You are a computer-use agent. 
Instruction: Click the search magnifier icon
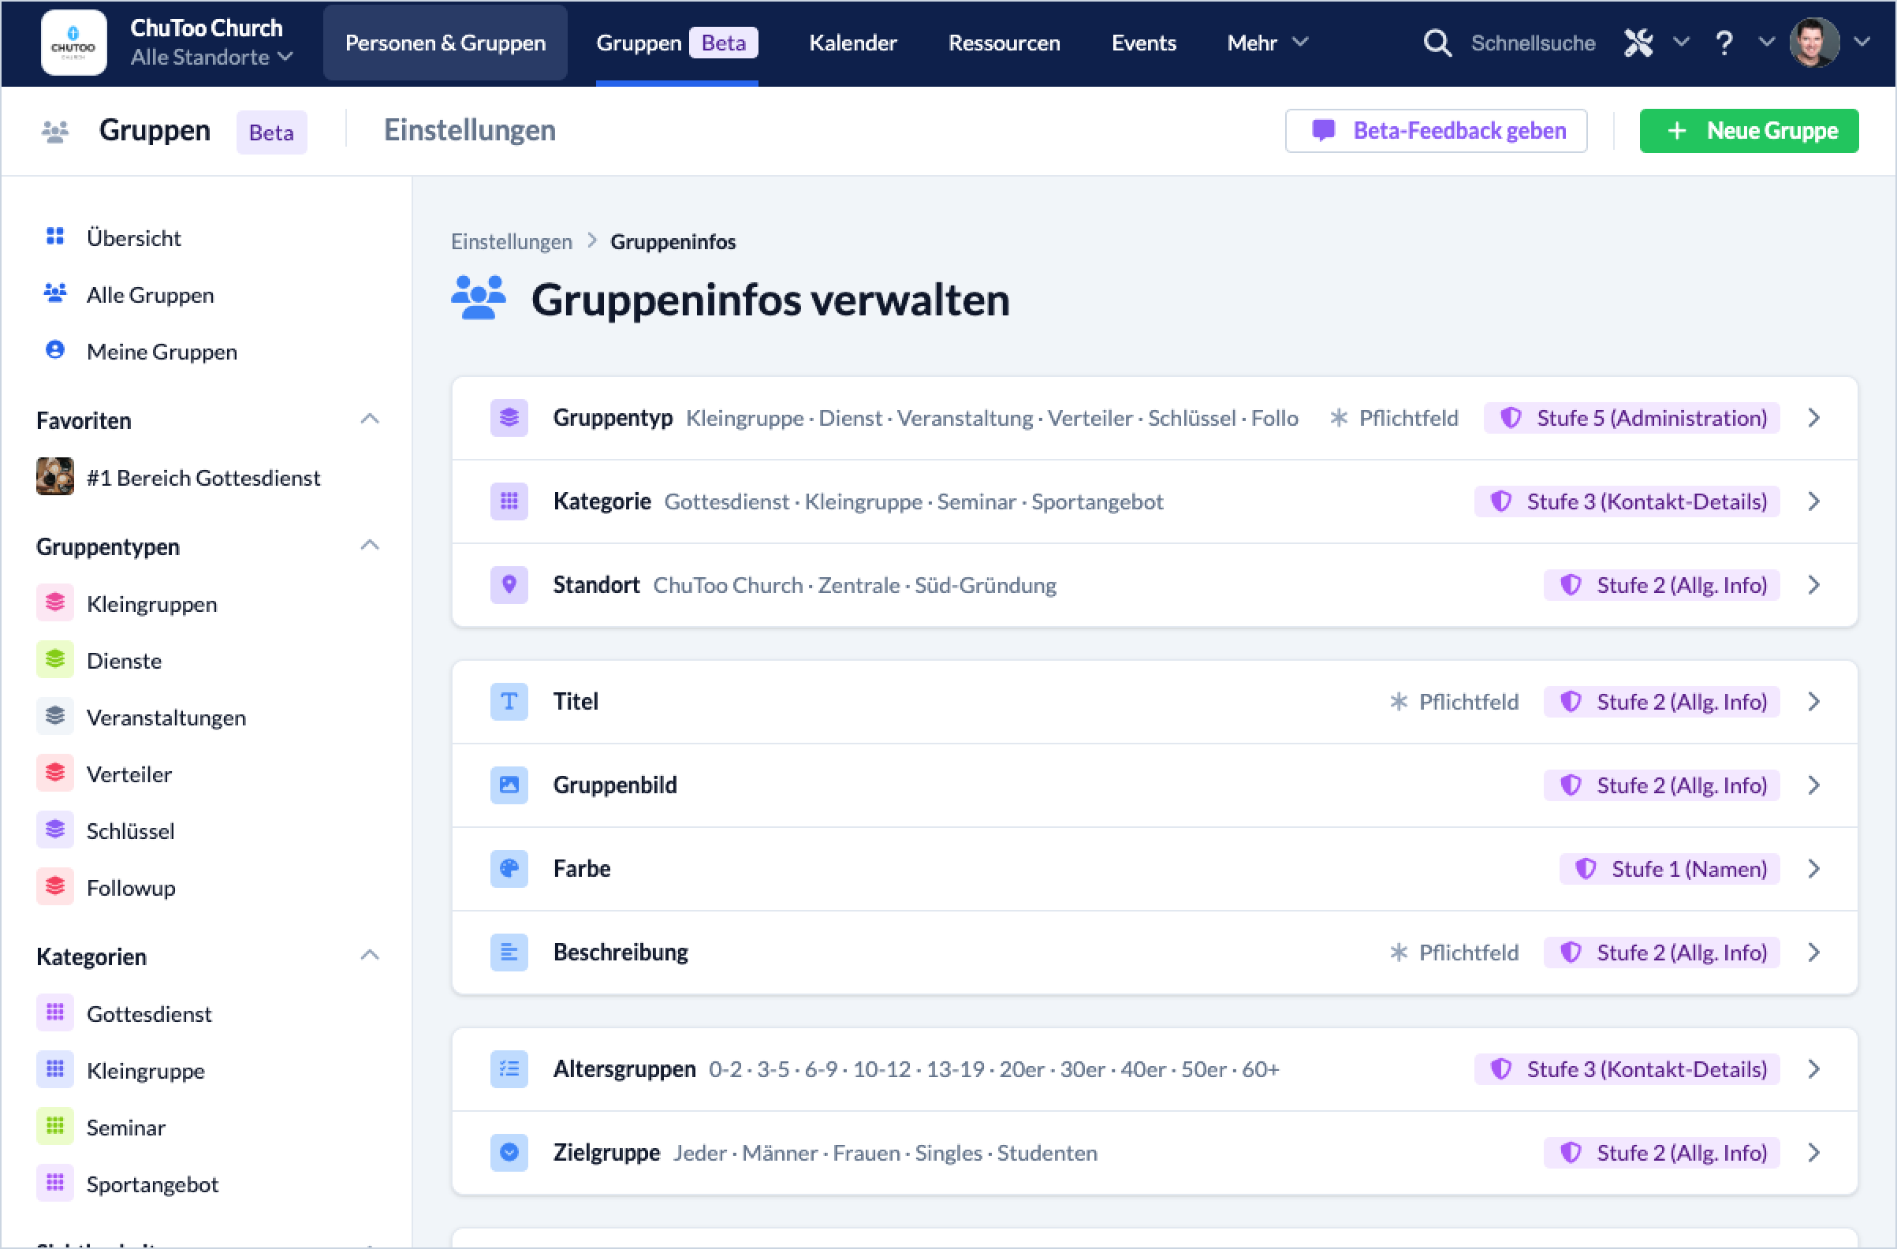pos(1437,43)
